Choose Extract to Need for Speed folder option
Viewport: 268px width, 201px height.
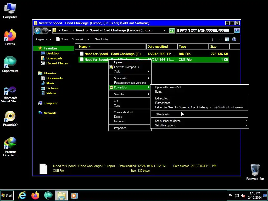pos(199,107)
